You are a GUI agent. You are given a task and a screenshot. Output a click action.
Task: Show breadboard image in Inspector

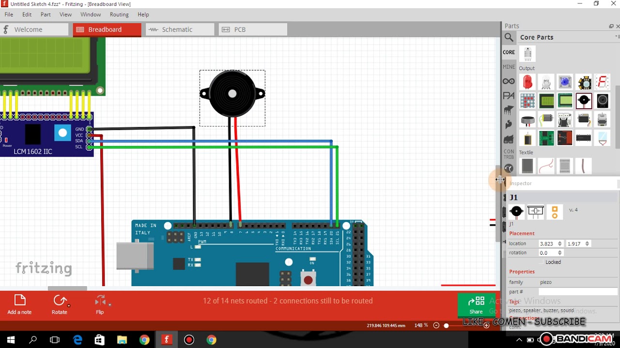tap(516, 211)
